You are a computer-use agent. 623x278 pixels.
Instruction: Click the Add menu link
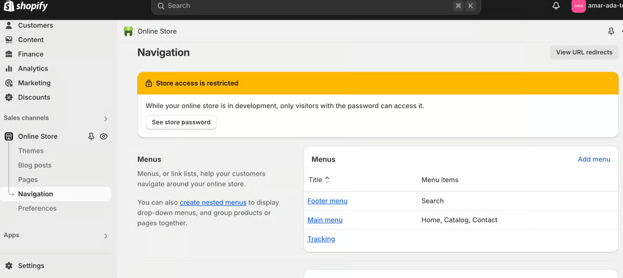[x=594, y=160]
